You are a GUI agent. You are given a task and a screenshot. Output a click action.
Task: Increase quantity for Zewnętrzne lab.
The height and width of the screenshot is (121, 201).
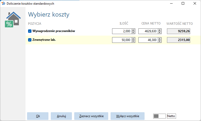pyautogui.click(x=133, y=39)
